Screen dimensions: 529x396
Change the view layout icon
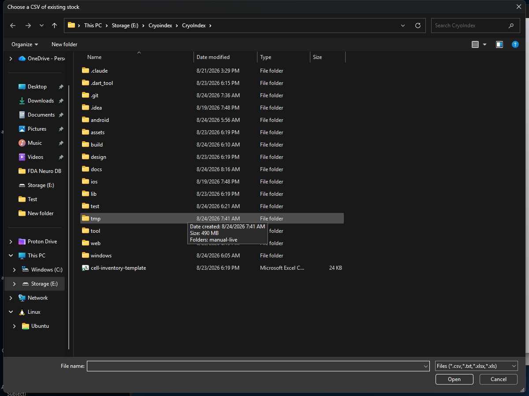(x=475, y=44)
